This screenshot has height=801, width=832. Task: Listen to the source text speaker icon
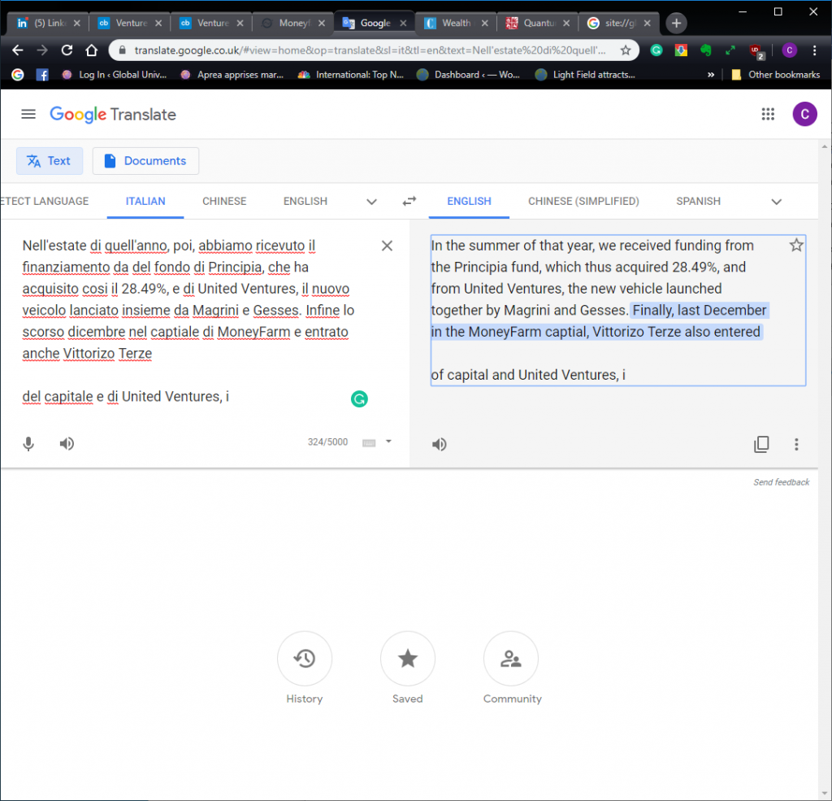[x=67, y=443]
